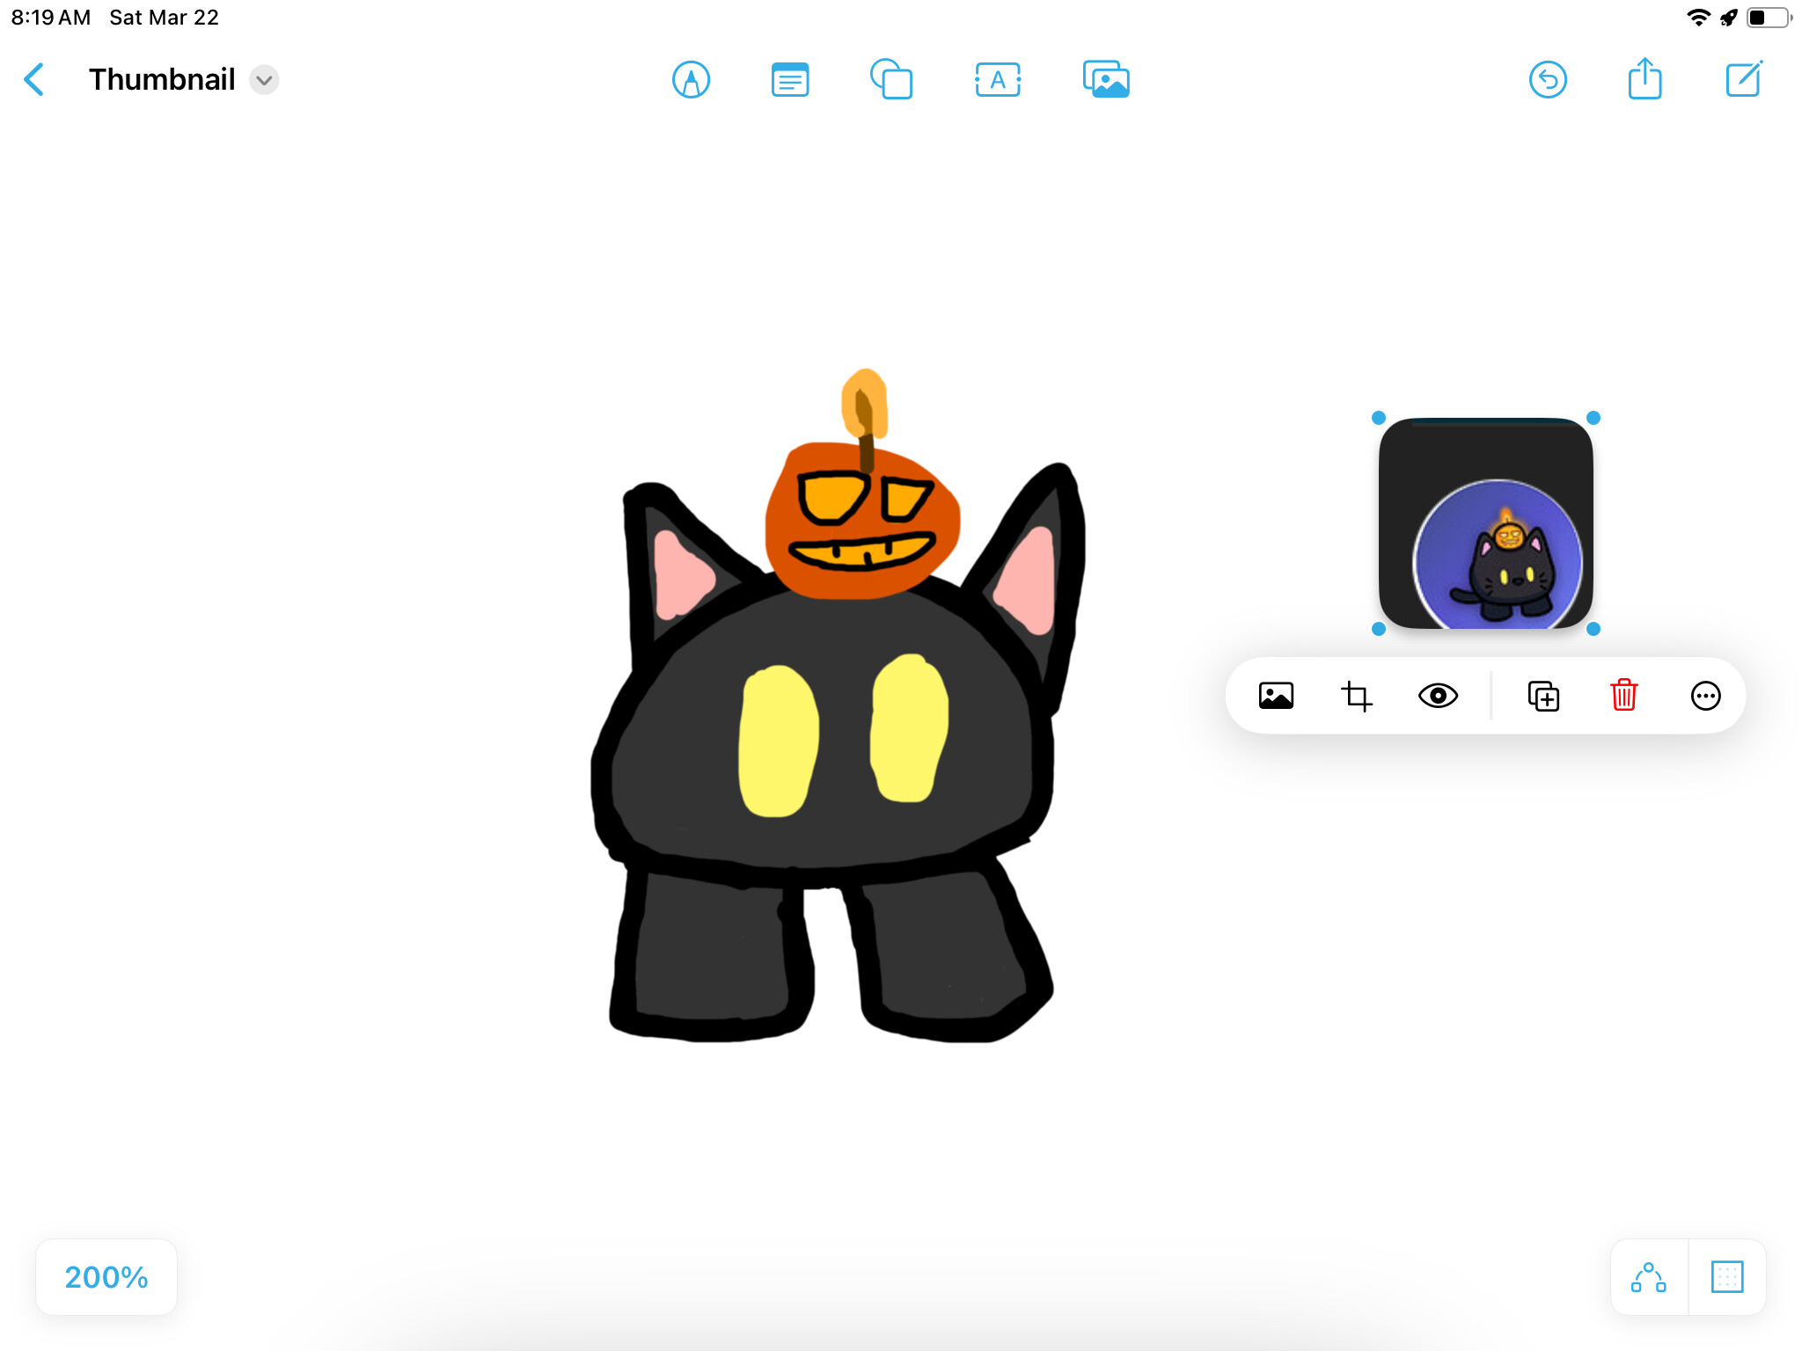The width and height of the screenshot is (1802, 1351).
Task: Crop the selected image
Action: (1356, 696)
